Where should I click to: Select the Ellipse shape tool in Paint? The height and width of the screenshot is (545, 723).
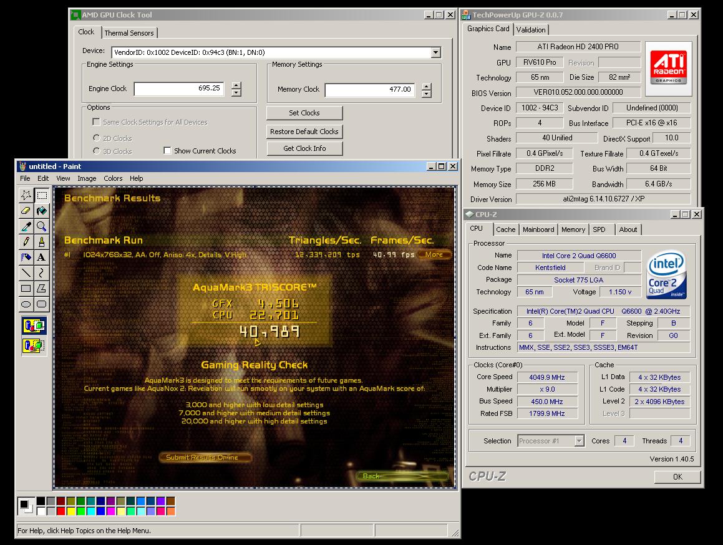(26, 304)
